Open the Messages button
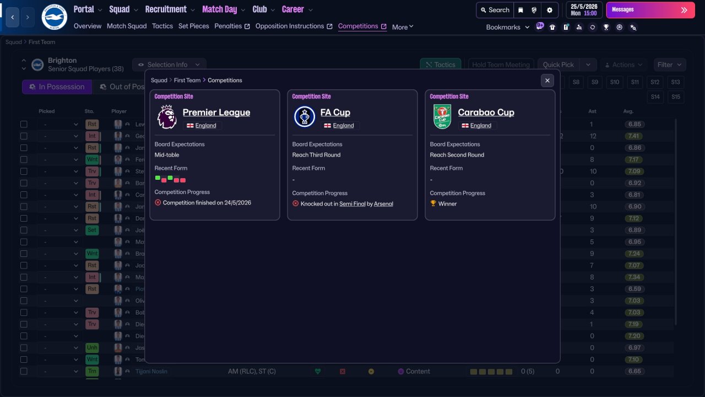The height and width of the screenshot is (397, 705). pyautogui.click(x=650, y=10)
